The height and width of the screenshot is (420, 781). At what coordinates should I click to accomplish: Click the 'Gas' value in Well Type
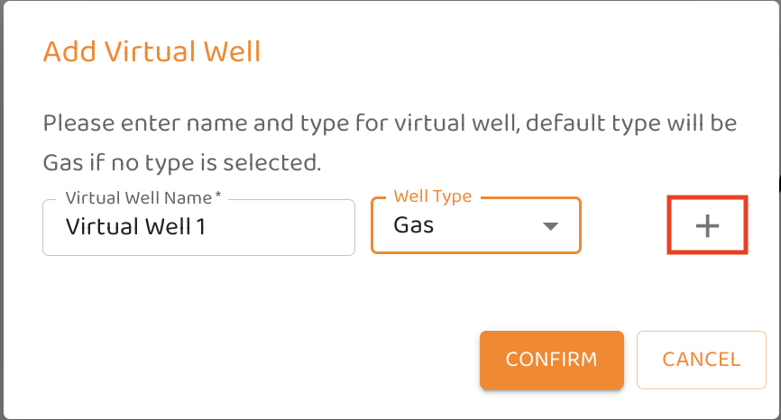[x=414, y=225]
